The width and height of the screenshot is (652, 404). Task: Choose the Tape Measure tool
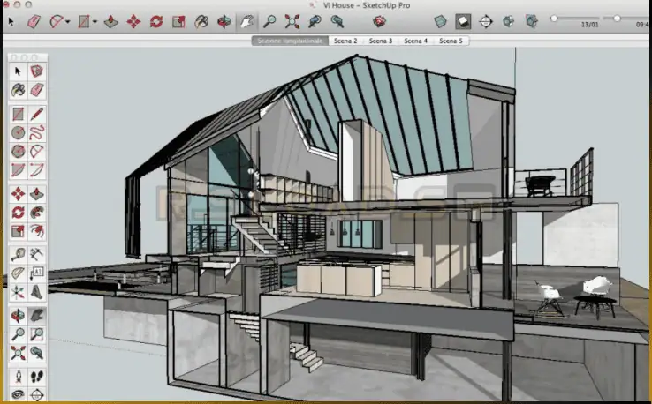pos(18,255)
